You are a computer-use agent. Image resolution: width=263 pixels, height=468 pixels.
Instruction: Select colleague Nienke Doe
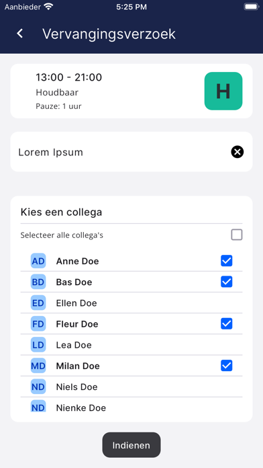click(131, 406)
